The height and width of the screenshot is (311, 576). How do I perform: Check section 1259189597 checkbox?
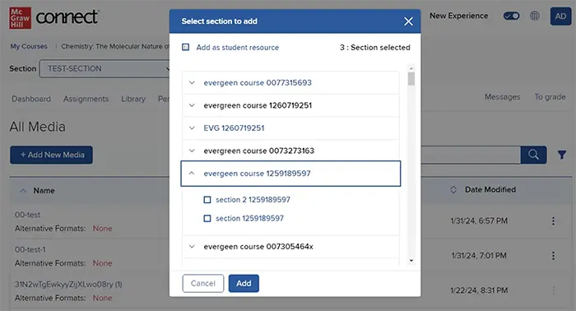point(207,218)
